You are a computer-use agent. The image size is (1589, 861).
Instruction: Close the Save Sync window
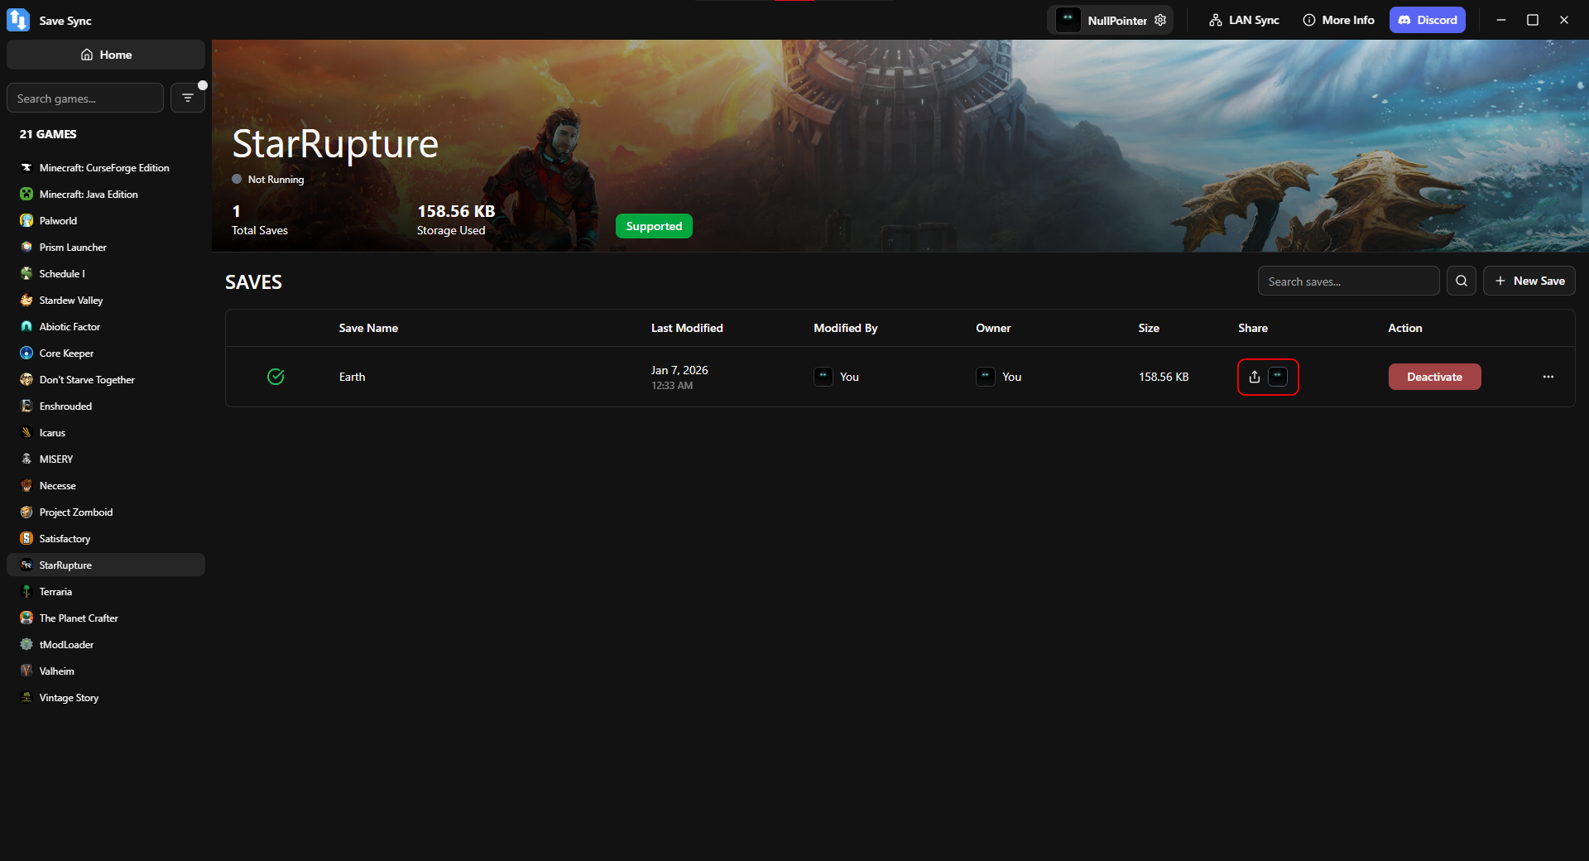pos(1564,20)
